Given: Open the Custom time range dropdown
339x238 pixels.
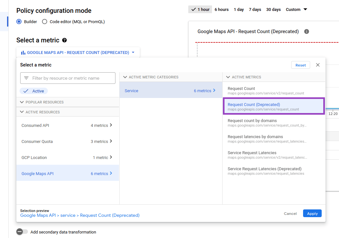Looking at the screenshot, I should click(x=296, y=10).
